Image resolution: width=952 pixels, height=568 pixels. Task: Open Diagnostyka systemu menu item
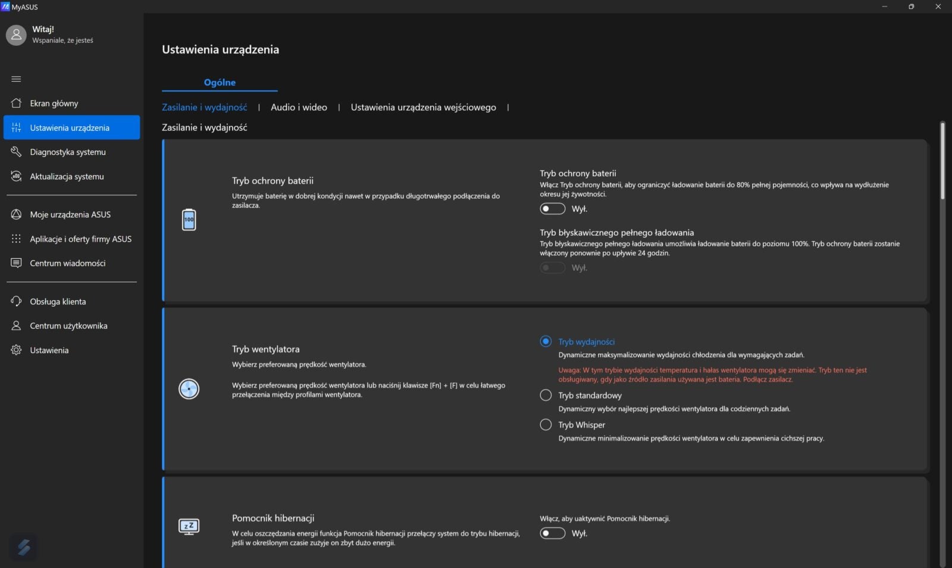click(x=71, y=152)
